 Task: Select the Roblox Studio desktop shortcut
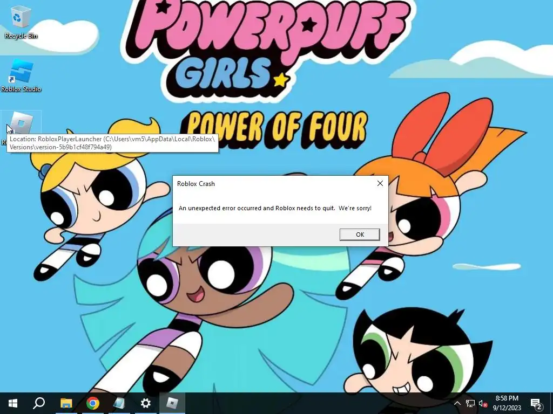[x=21, y=75]
